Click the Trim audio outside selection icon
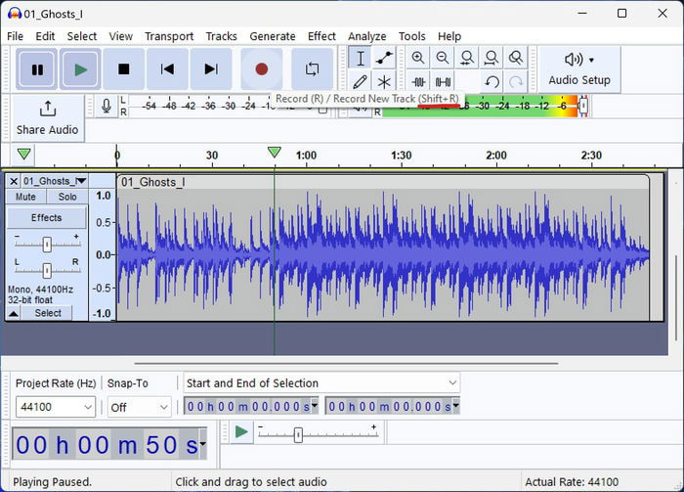This screenshot has width=684, height=492. coord(418,81)
